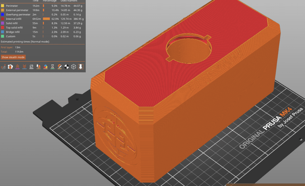This screenshot has height=186, width=305.
Task: Click the External perimeter orange swatch
Action: click(3, 10)
